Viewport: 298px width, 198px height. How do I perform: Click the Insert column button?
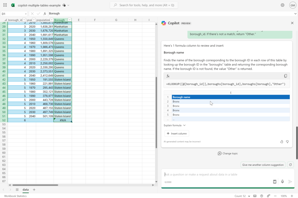pos(177,133)
